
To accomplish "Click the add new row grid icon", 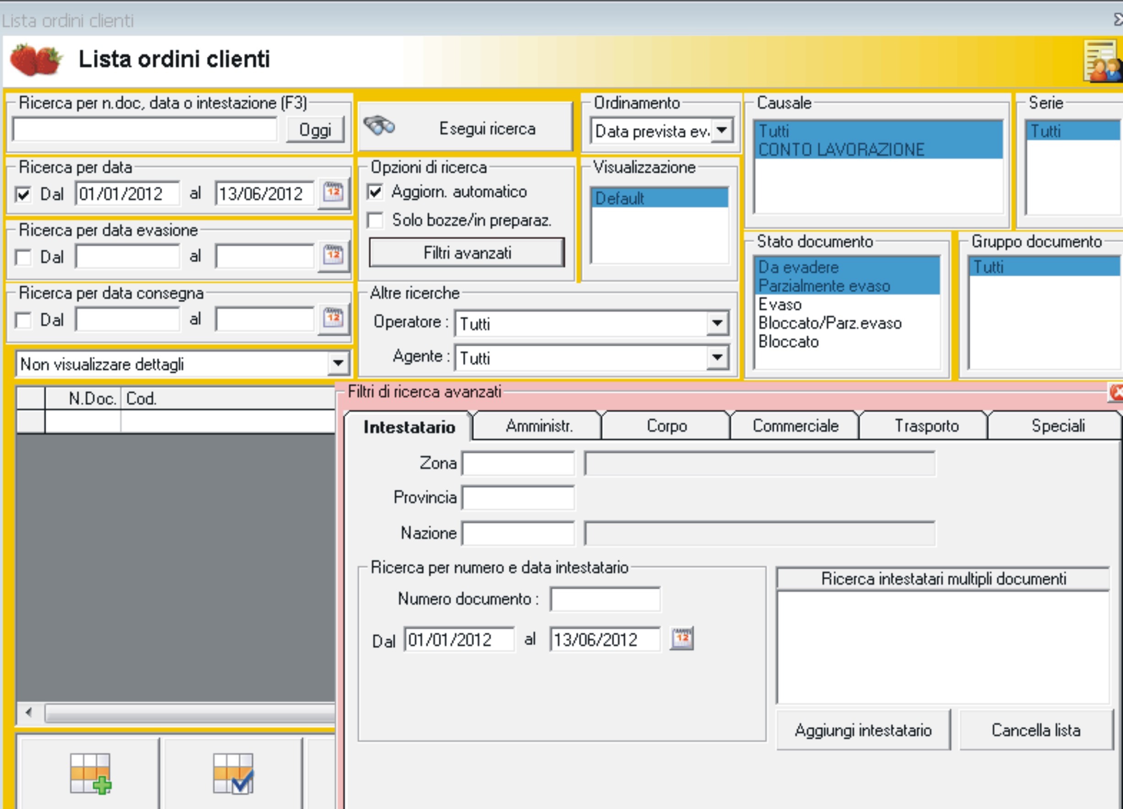I will (90, 773).
